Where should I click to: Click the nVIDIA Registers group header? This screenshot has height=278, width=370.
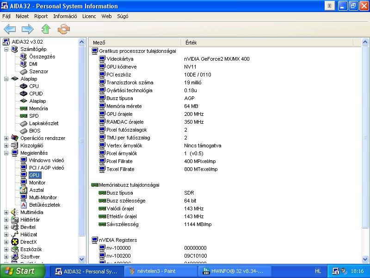pyautogui.click(x=114, y=240)
